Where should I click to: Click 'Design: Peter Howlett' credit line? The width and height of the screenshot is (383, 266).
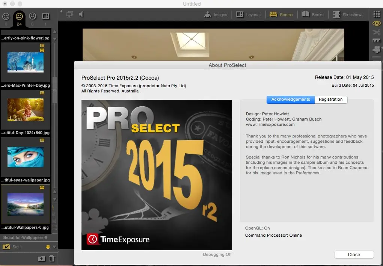pyautogui.click(x=267, y=114)
